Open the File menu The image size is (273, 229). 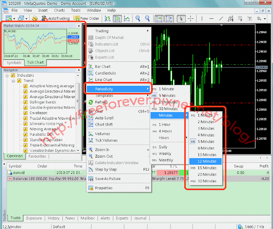click(14, 10)
